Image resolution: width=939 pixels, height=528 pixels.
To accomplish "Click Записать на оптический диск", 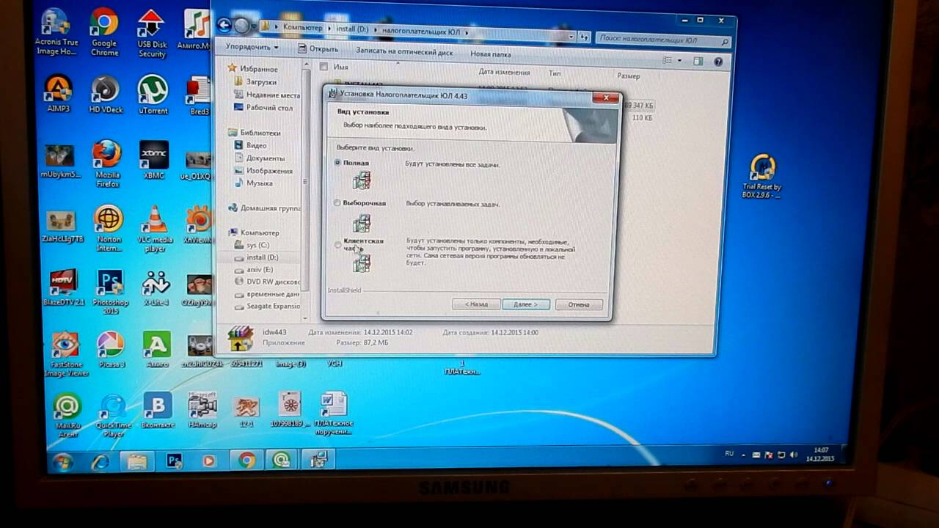I will 404,51.
